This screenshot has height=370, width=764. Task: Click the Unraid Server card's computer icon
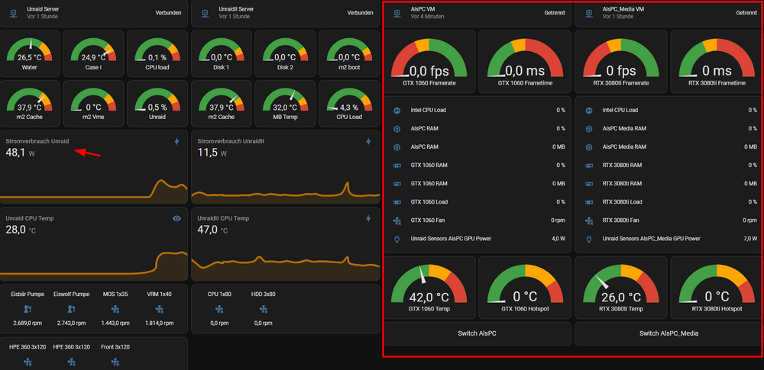pyautogui.click(x=14, y=13)
